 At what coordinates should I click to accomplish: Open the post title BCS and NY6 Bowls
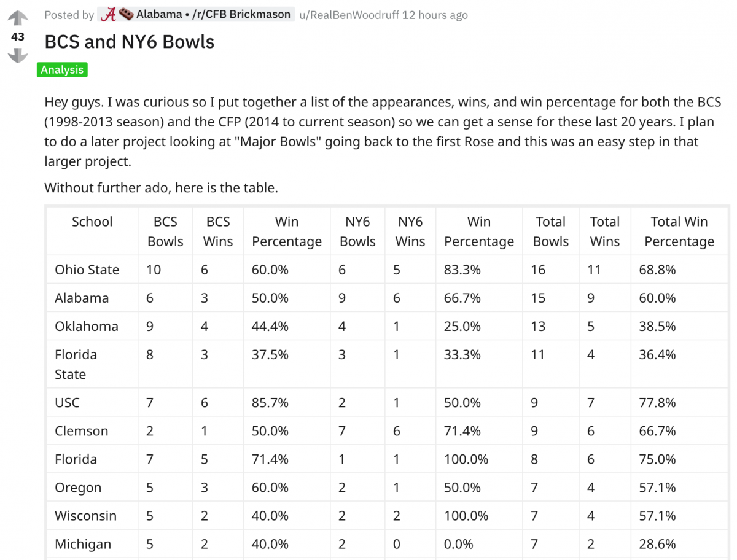click(x=130, y=42)
